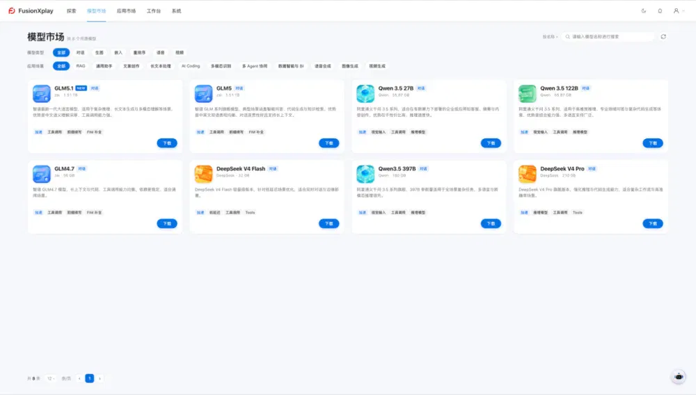
Task: Select 全部 in application scenario filter
Action: click(x=61, y=66)
